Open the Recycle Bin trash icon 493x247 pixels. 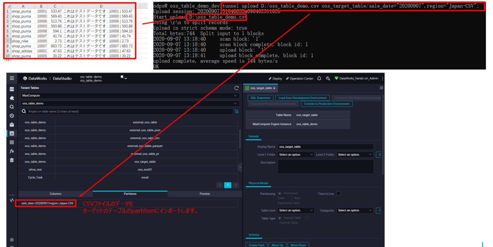click(12, 160)
